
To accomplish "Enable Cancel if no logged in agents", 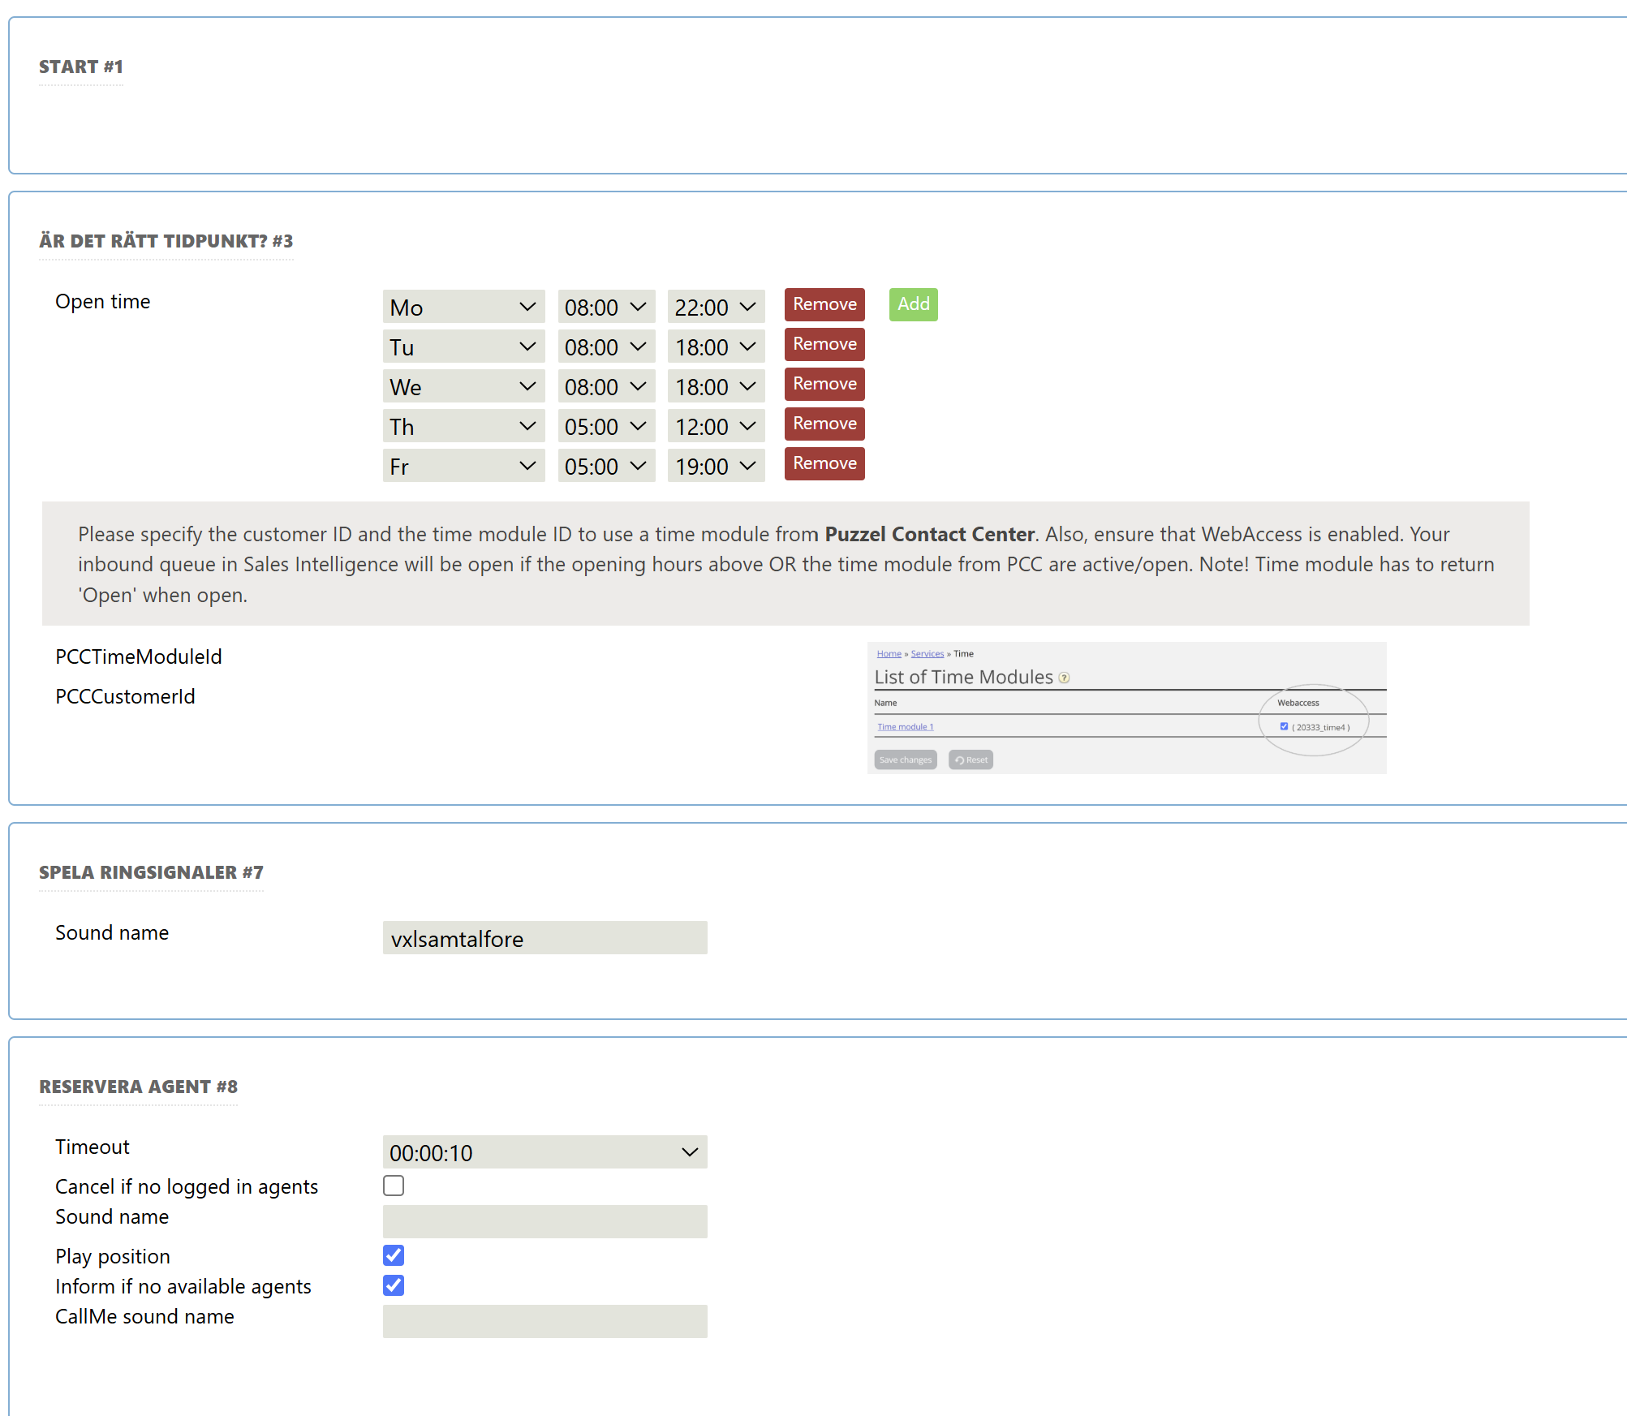I will pos(394,1186).
